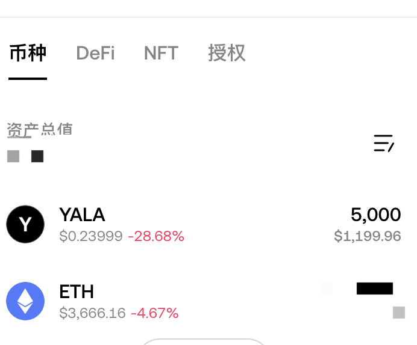The width and height of the screenshot is (417, 345).
Task: Click the YALA token logo icon
Action: (x=25, y=224)
